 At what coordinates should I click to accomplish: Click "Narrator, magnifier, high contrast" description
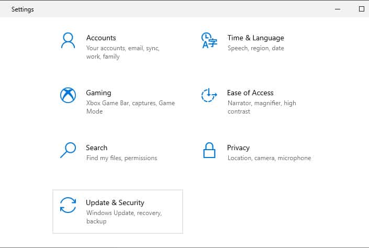pos(262,107)
